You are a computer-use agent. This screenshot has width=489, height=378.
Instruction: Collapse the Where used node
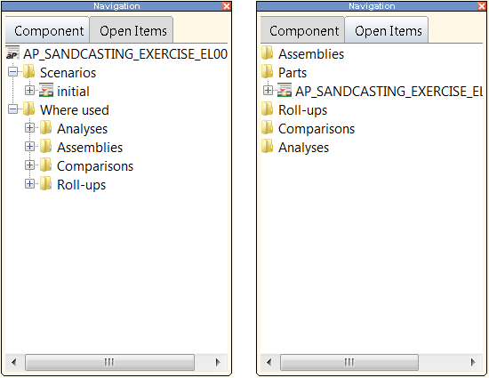[x=12, y=109]
